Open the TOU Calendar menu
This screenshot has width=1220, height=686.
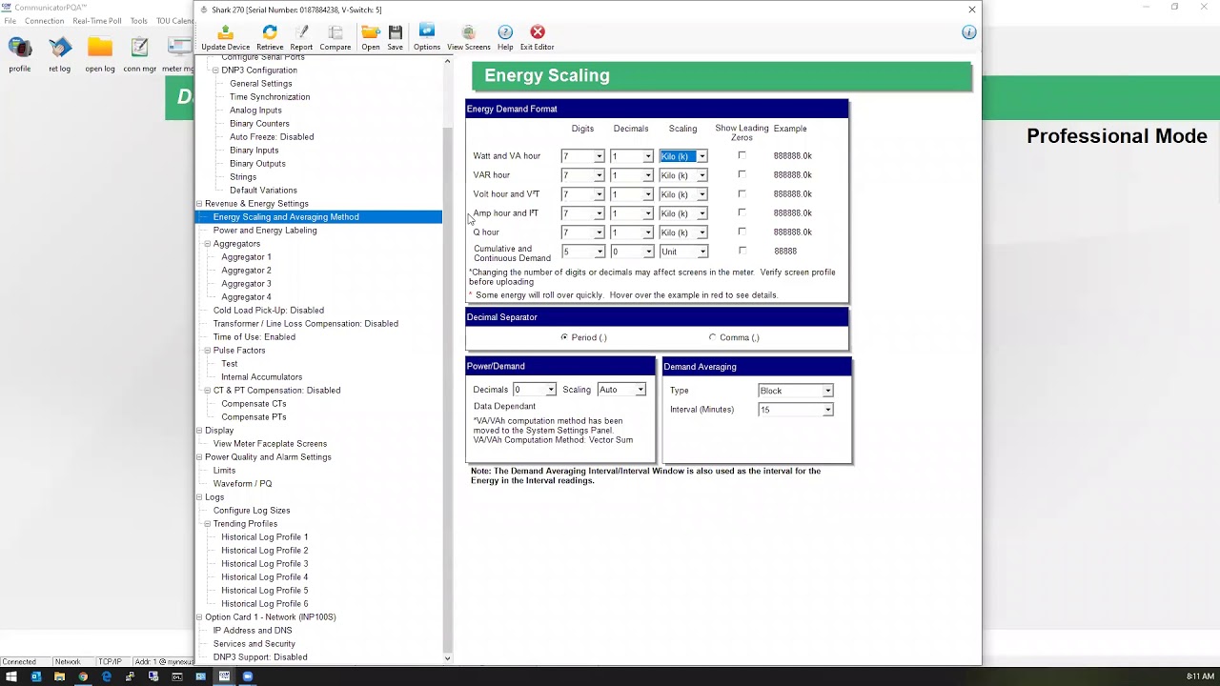pos(174,21)
